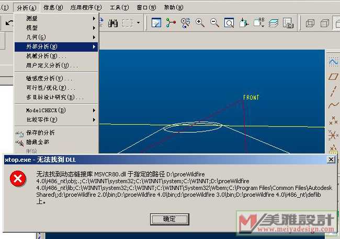340x239 pixels.
Task: Click the Undo arrow icon
Action: pyautogui.click(x=9, y=22)
